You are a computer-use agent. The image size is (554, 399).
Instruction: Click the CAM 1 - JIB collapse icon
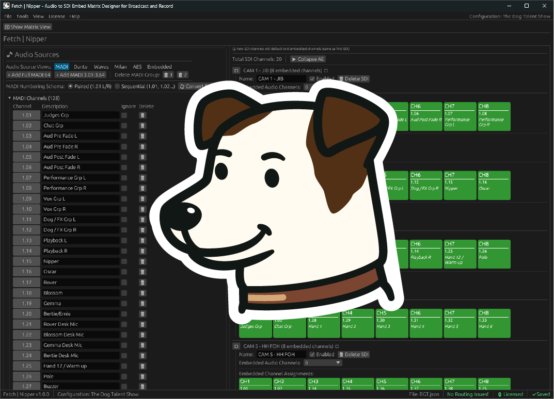(236, 71)
